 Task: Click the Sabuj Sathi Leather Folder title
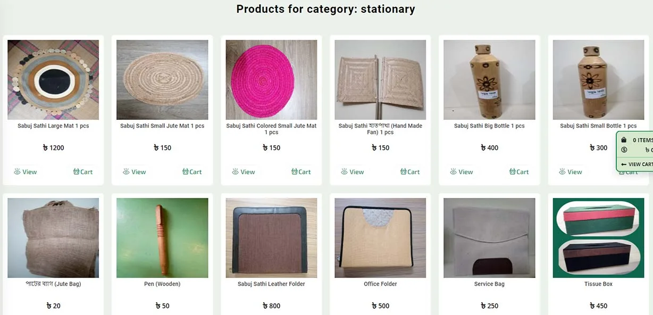click(271, 284)
